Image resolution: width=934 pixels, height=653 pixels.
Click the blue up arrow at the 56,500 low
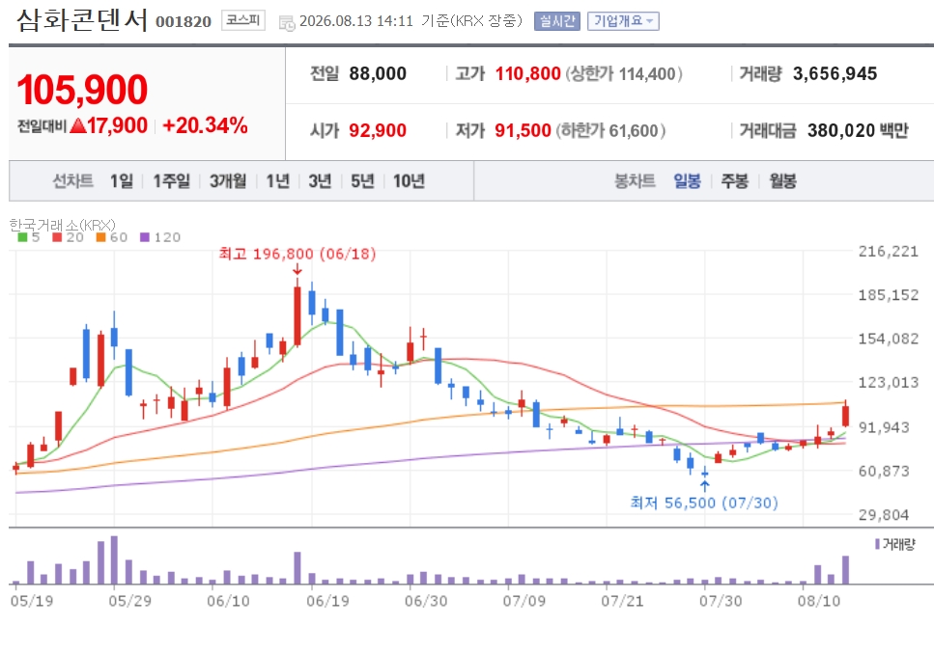(705, 486)
